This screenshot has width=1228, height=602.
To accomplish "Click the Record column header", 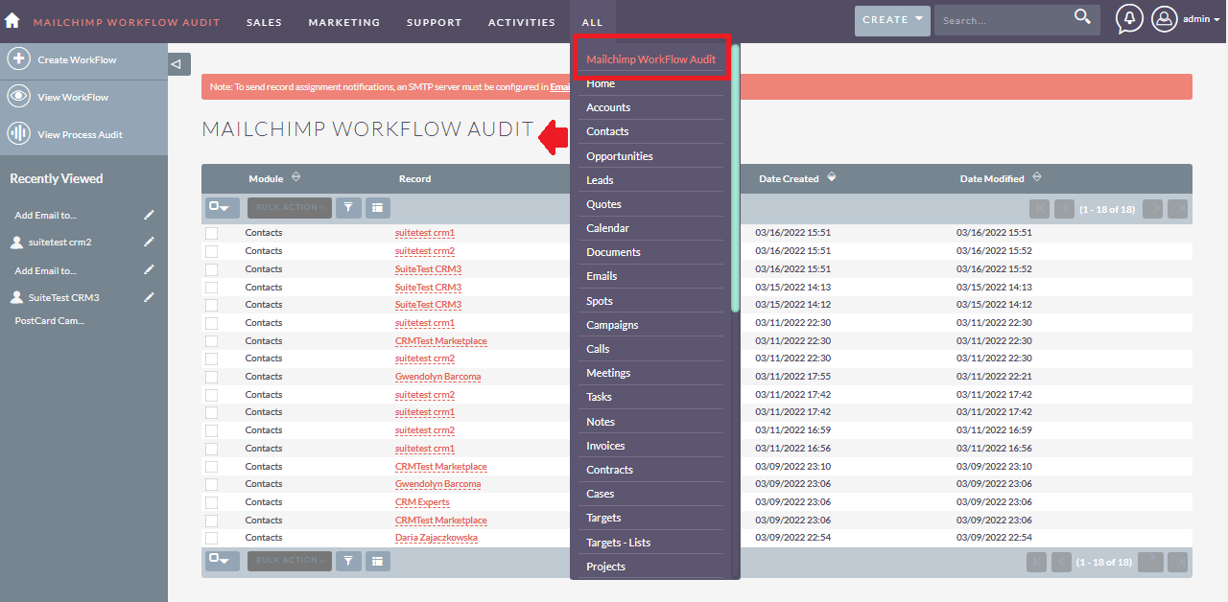I will 414,179.
